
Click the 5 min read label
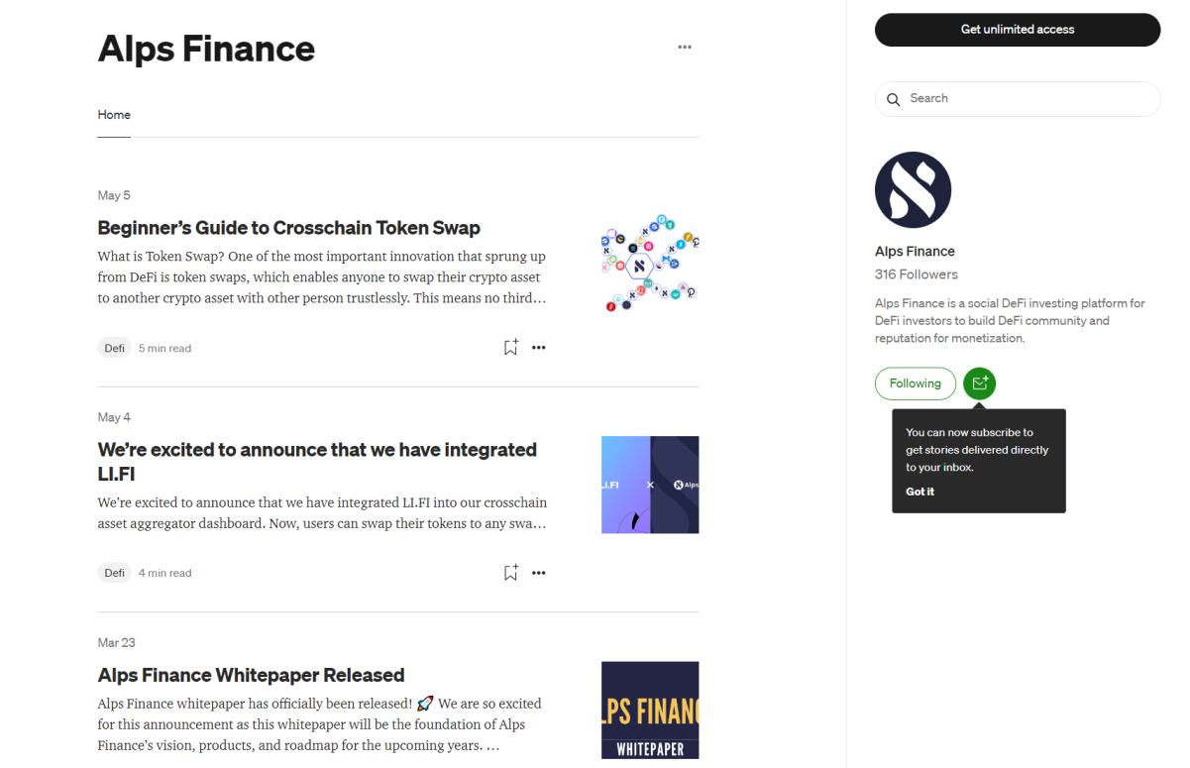pyautogui.click(x=165, y=348)
